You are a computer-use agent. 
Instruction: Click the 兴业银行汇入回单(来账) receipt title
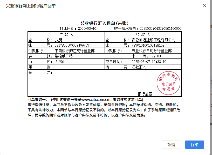105,23
